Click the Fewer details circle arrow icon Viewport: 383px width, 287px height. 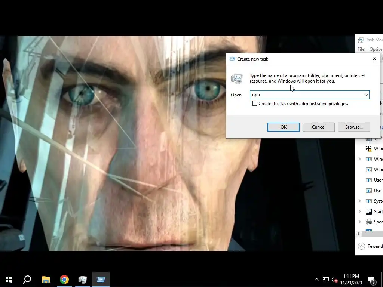pos(362,246)
